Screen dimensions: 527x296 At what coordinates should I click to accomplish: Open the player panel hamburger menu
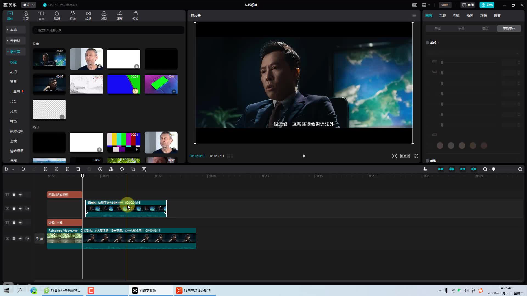[414, 16]
